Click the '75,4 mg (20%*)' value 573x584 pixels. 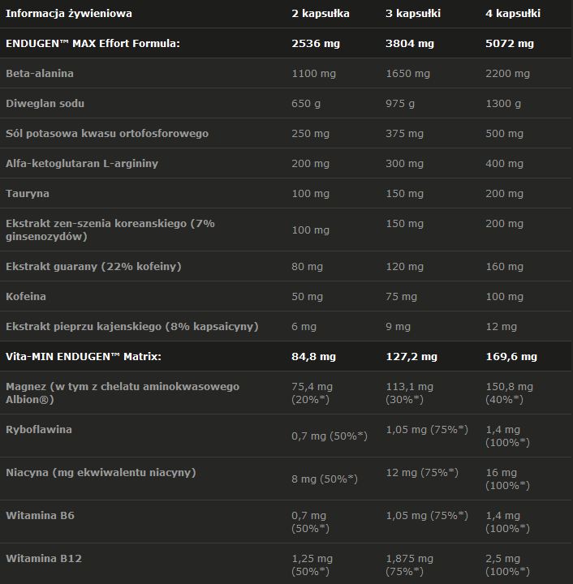pos(312,393)
